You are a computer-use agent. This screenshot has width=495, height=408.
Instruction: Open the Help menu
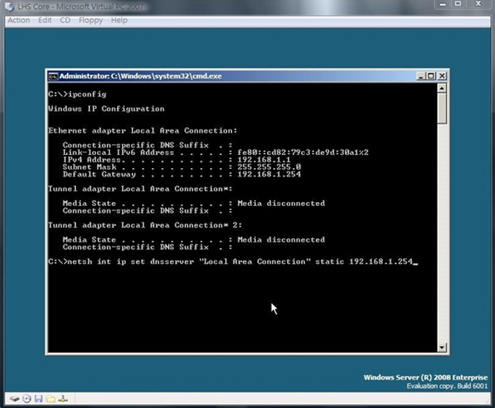point(120,20)
